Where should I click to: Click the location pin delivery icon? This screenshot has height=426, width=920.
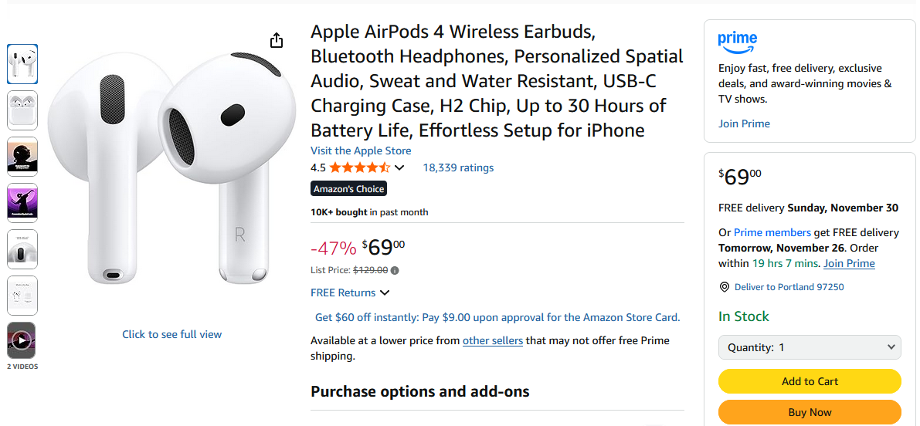click(x=724, y=287)
